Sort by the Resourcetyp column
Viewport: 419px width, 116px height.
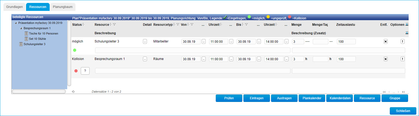coord(174,24)
